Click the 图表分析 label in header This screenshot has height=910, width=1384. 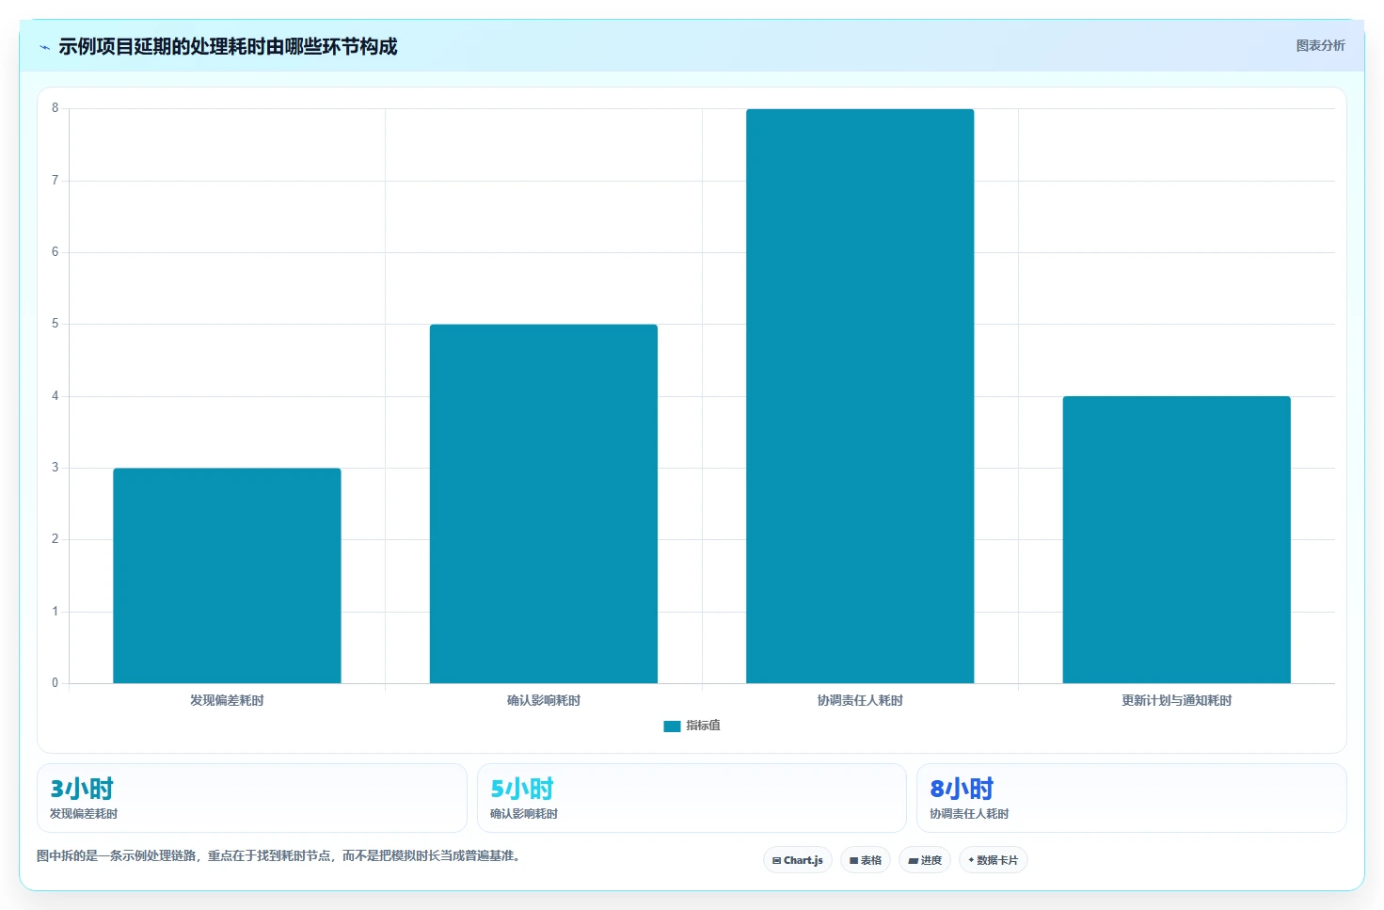click(1320, 45)
